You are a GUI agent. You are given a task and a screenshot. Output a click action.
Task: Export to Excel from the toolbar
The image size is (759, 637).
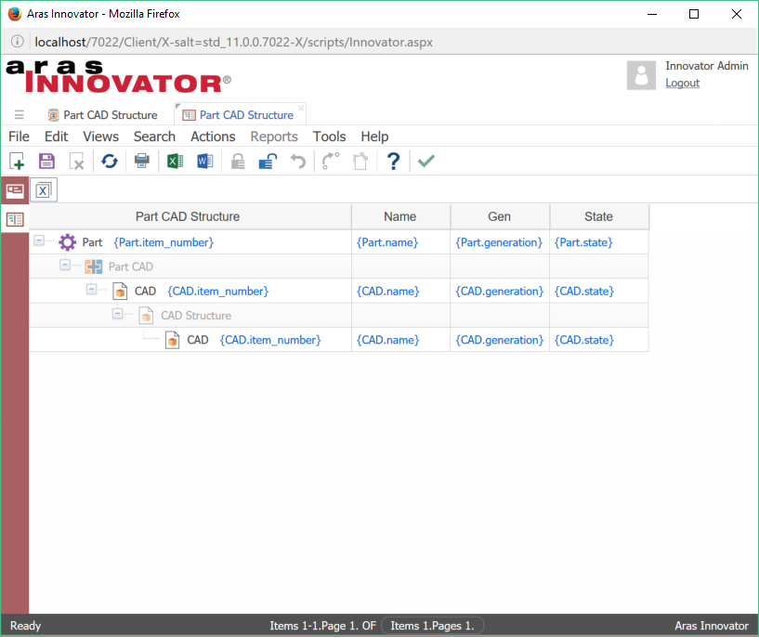click(174, 162)
